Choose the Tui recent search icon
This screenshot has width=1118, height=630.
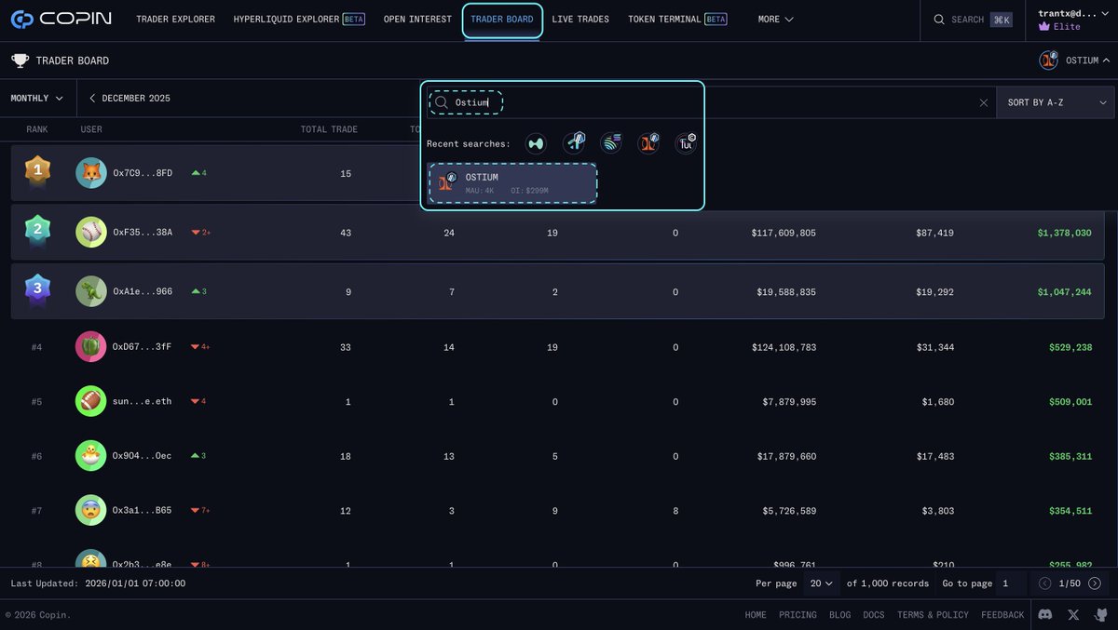click(x=686, y=143)
